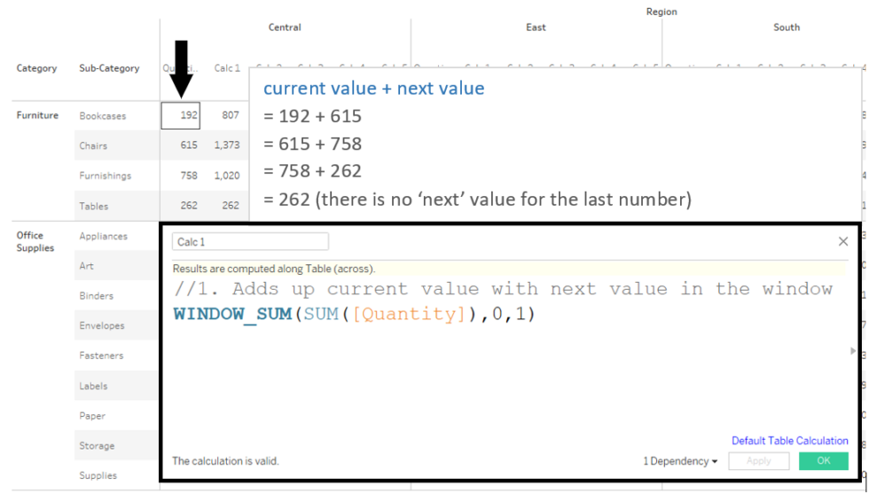Select the Labels row label
The width and height of the screenshot is (869, 493).
[x=93, y=386]
